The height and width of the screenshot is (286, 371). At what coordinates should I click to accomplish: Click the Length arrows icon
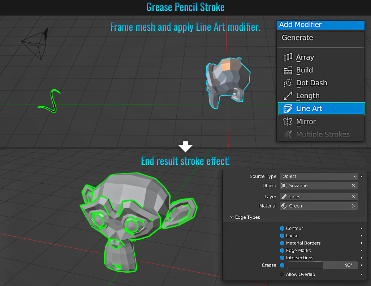pos(288,96)
